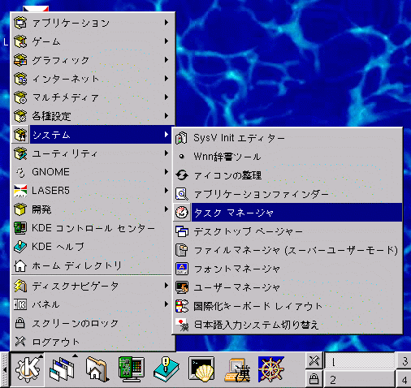This screenshot has width=411, height=388.
Task: Click the panel logout X button
Action: click(314, 360)
